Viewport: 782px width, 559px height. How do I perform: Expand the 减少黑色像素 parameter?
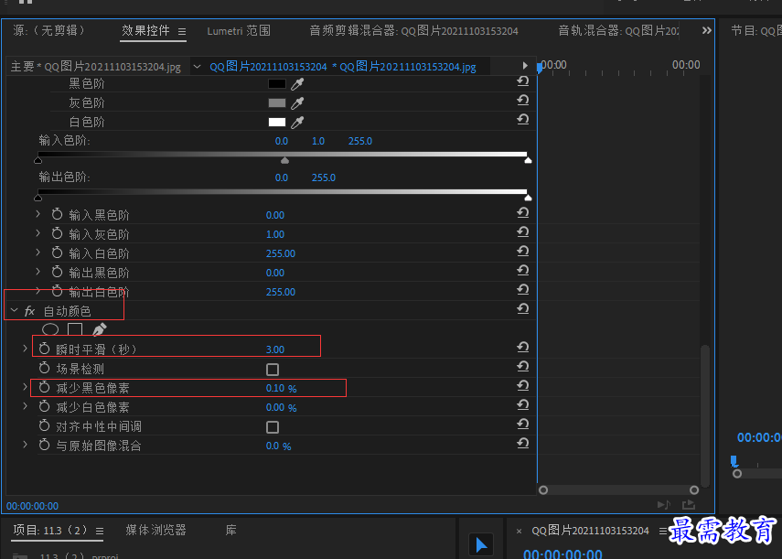25,387
